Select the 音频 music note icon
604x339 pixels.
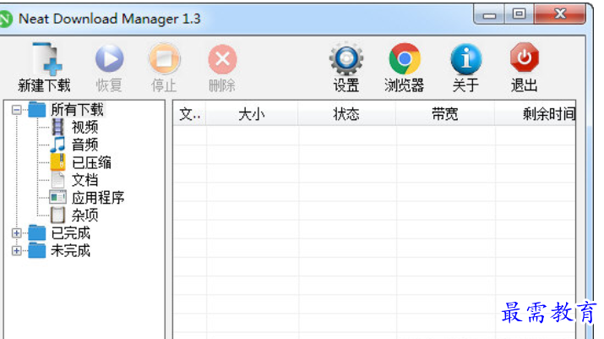tap(57, 145)
